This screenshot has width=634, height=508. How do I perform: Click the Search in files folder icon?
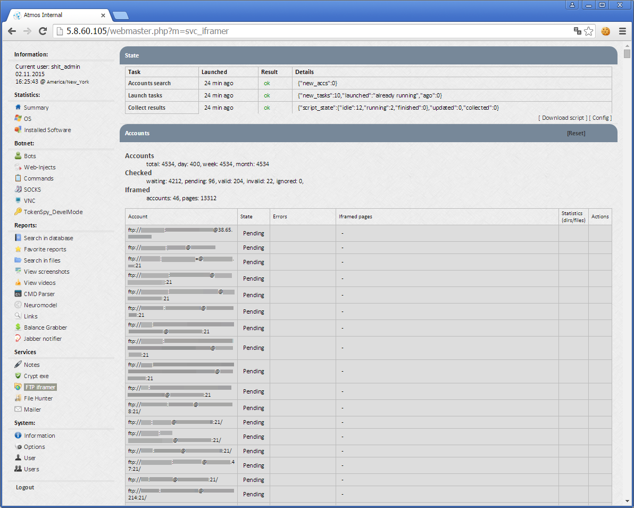click(x=18, y=260)
